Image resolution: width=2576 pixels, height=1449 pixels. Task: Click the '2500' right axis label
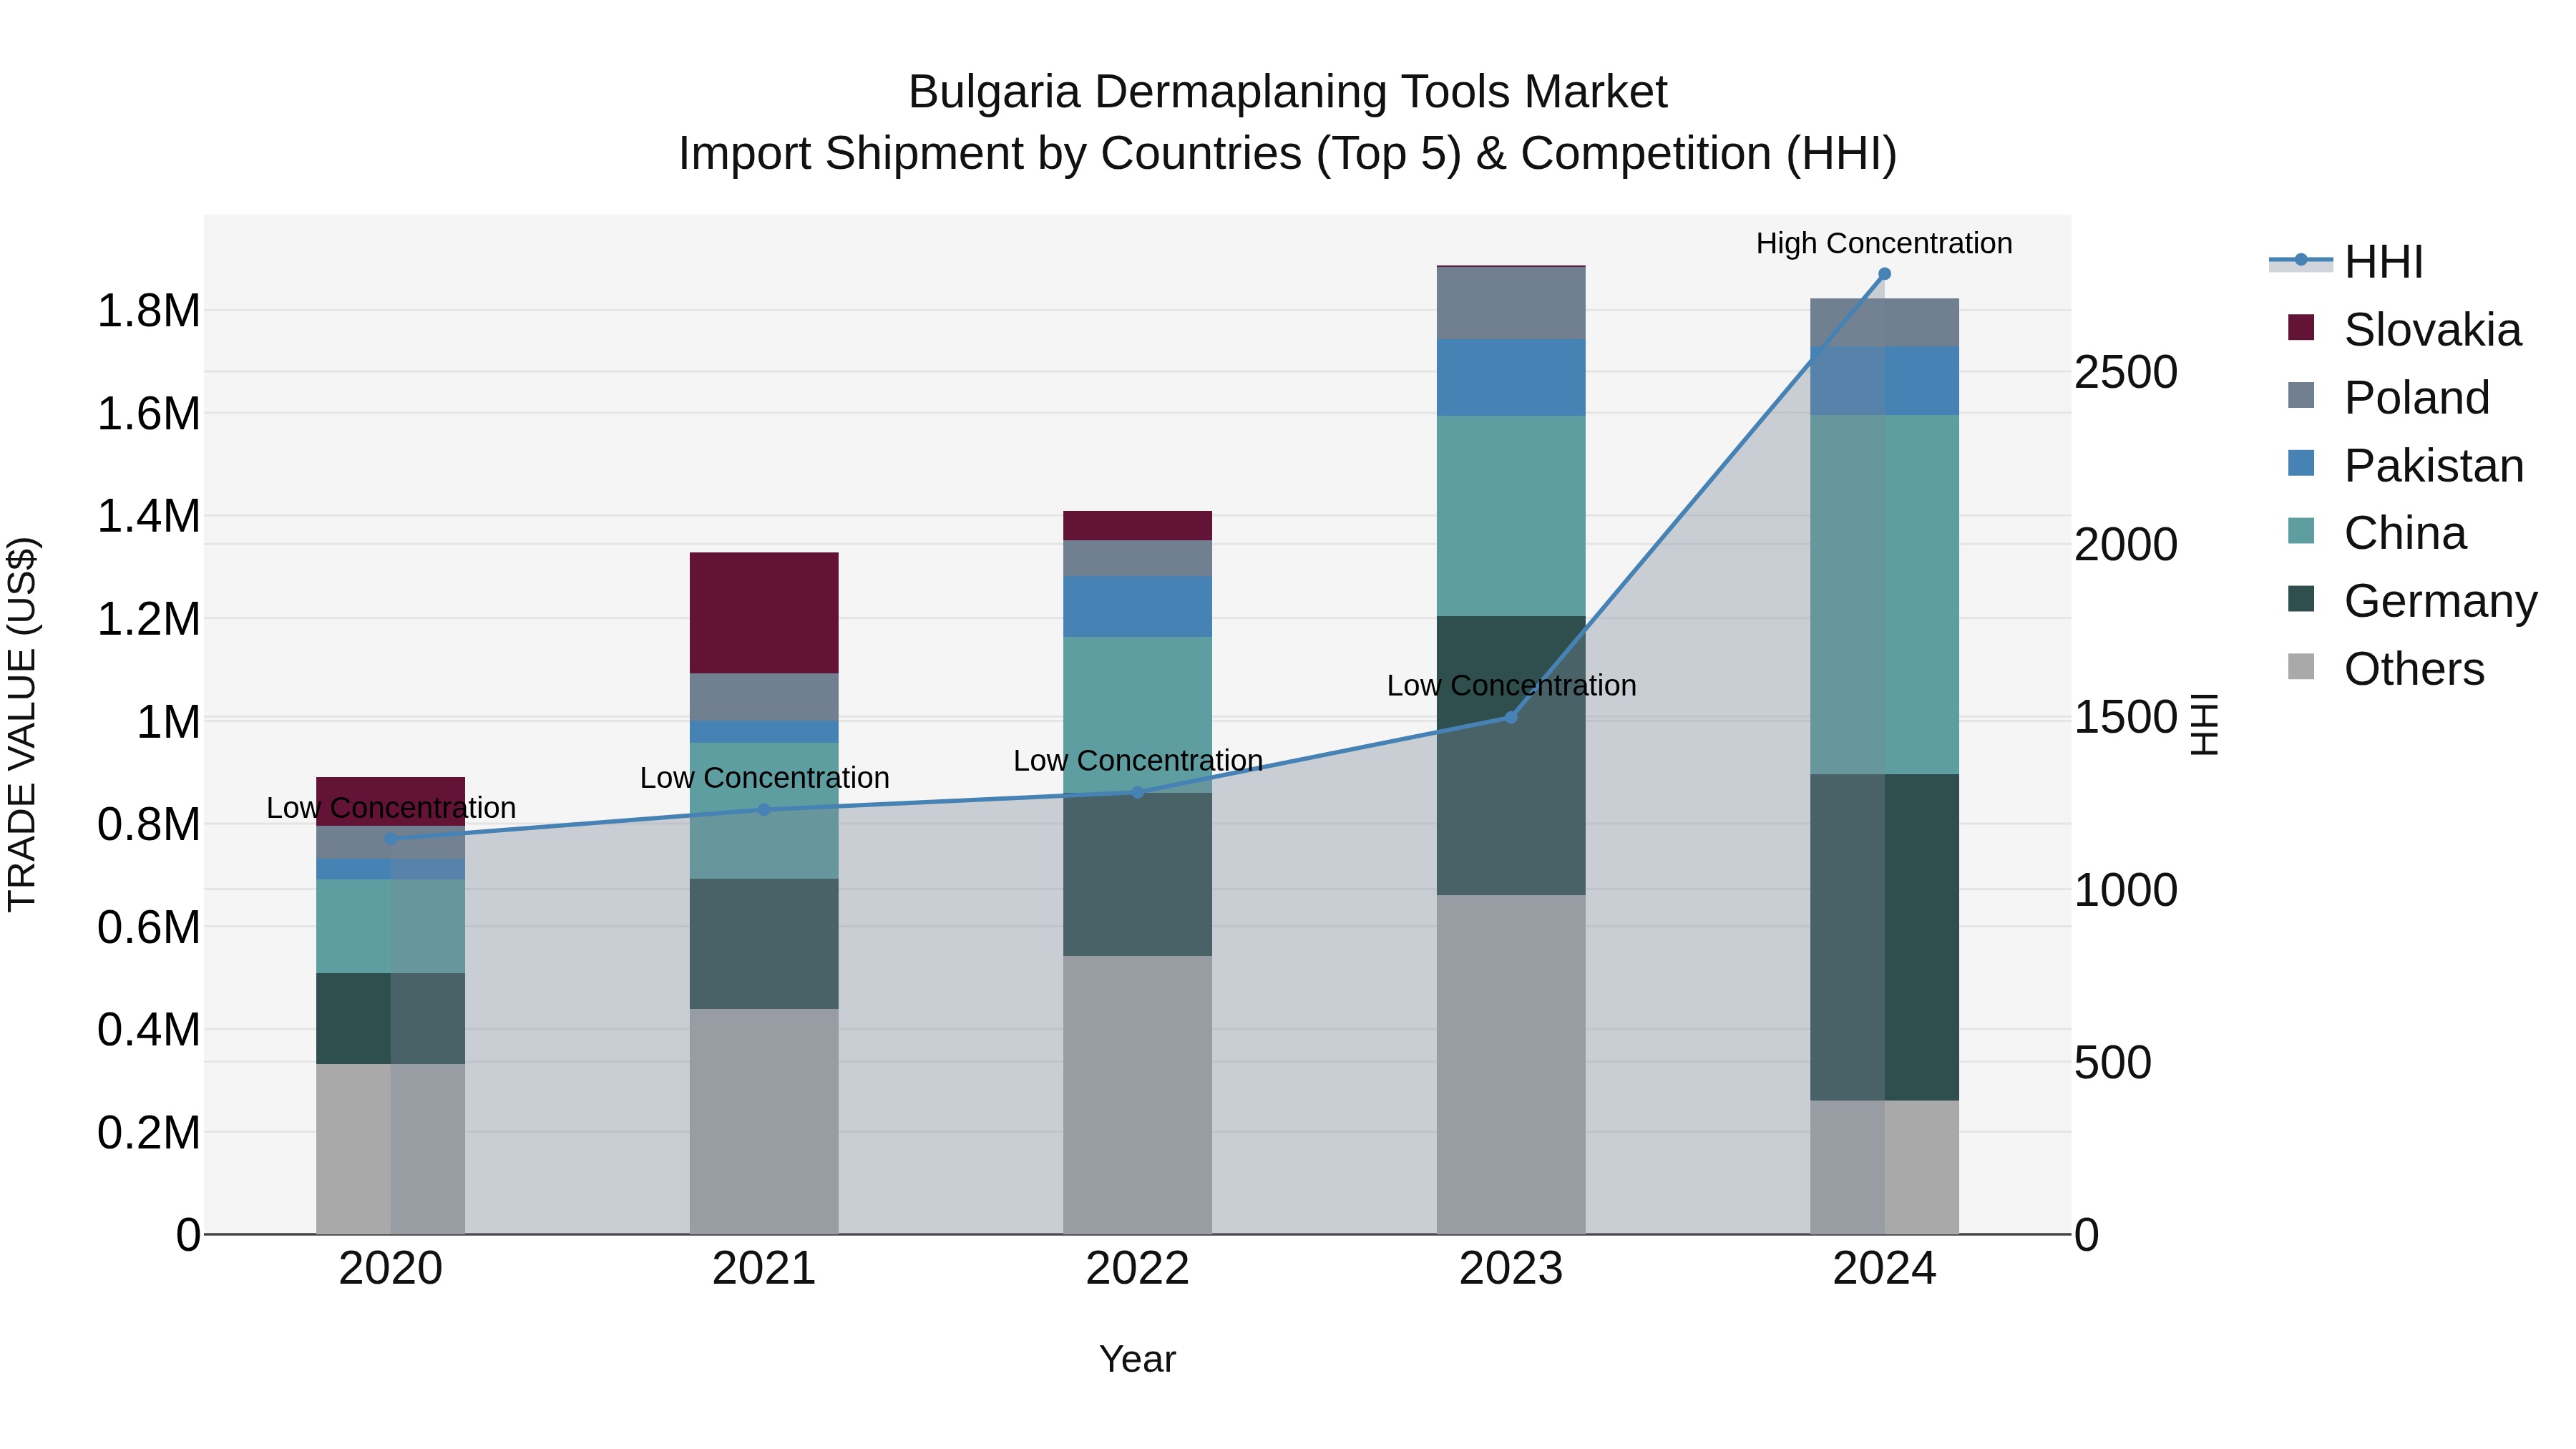[x=2126, y=372]
